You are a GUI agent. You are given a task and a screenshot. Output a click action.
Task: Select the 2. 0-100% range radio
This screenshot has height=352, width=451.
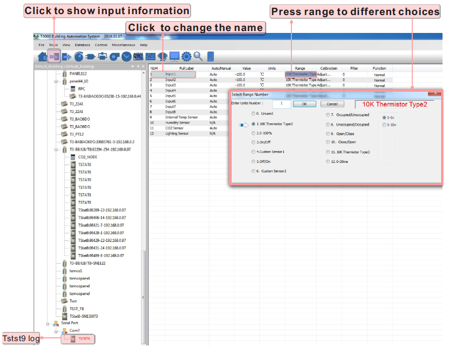pyautogui.click(x=253, y=133)
